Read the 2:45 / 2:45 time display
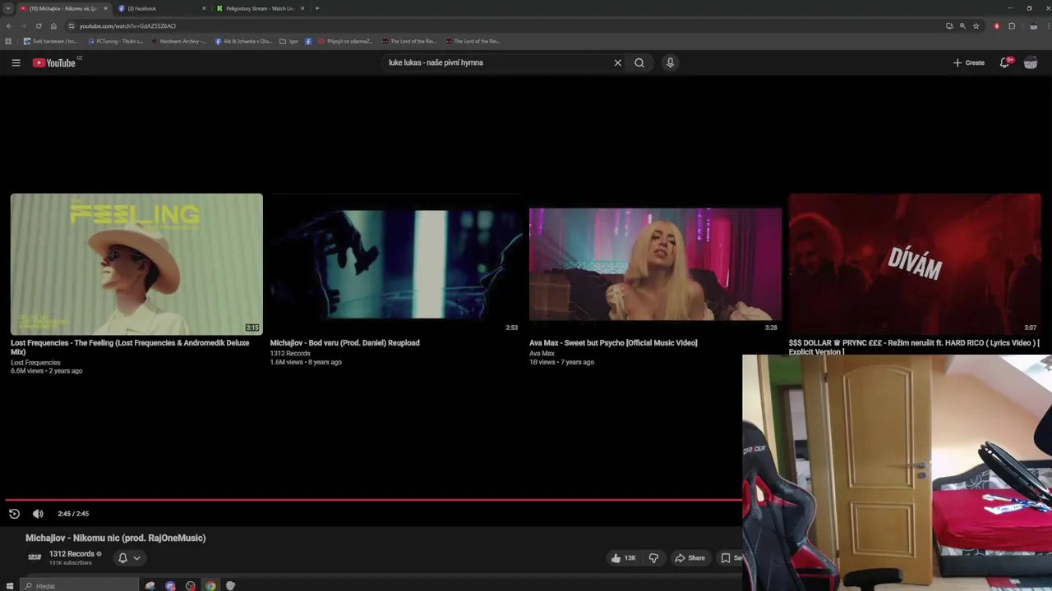Screen dimensions: 1052x591 73,514
